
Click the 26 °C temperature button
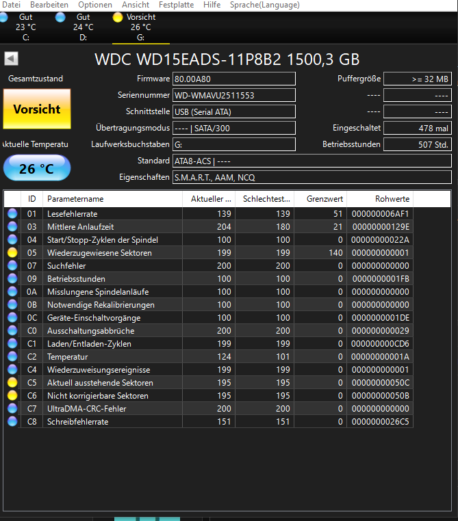pos(37,168)
